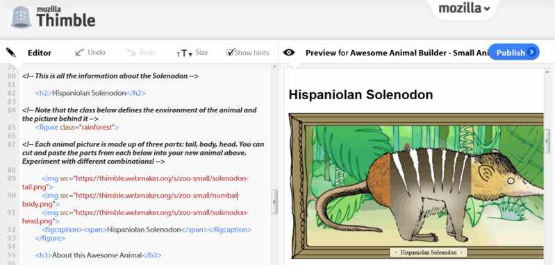Toggle the Show hints checkbox
Image resolution: width=555 pixels, height=265 pixels.
coord(231,52)
